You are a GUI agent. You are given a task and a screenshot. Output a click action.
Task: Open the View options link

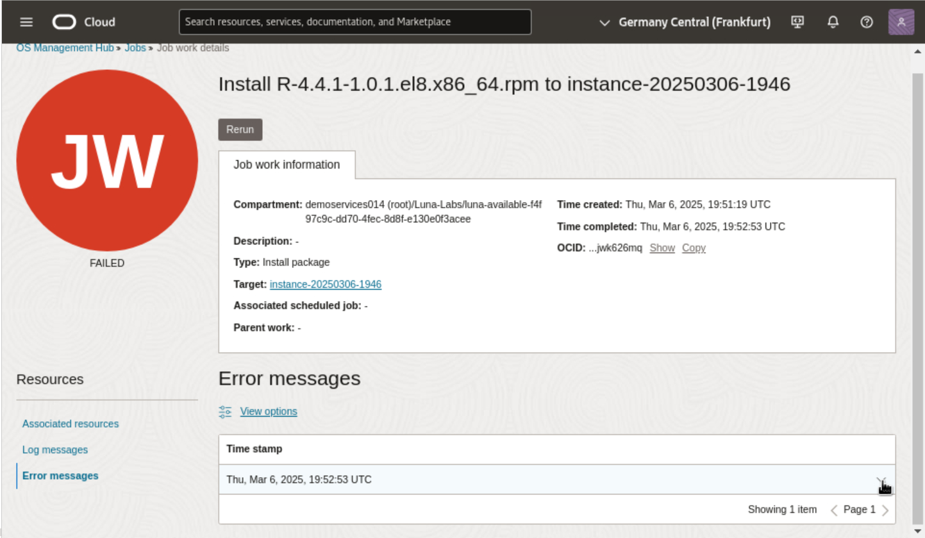pyautogui.click(x=269, y=412)
